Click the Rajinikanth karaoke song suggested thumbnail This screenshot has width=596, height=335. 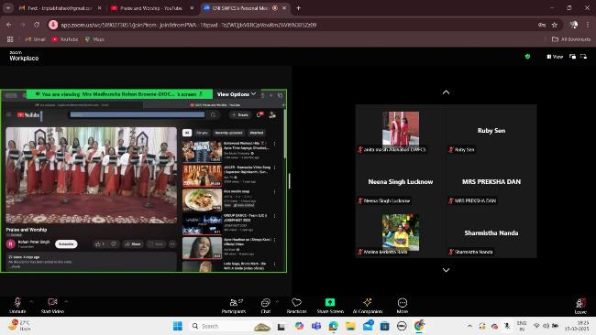203,175
